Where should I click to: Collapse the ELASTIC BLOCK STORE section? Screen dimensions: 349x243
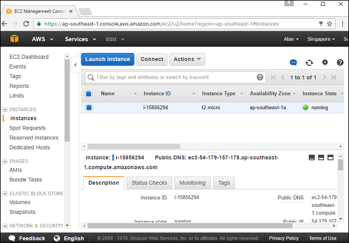pyautogui.click(x=5, y=194)
